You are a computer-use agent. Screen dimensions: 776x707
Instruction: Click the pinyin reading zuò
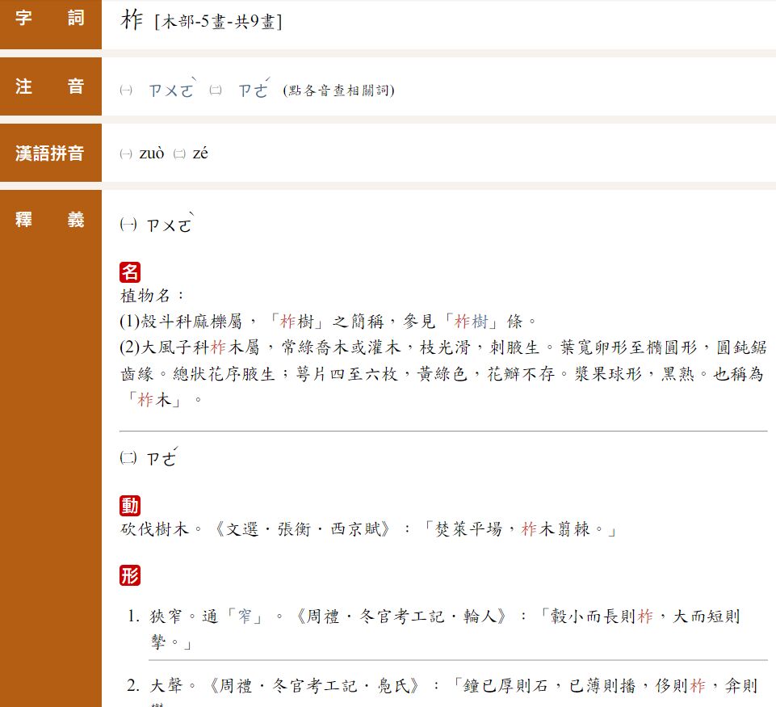click(x=151, y=154)
